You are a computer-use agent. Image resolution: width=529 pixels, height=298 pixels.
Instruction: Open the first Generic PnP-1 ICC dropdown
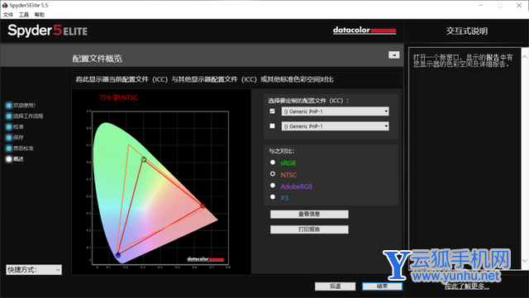[335, 111]
